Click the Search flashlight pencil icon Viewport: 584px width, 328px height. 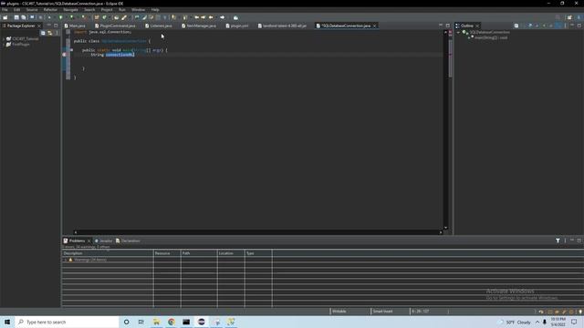[x=124, y=17]
